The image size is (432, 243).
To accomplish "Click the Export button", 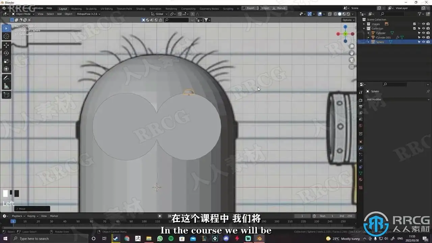I will [249, 8].
